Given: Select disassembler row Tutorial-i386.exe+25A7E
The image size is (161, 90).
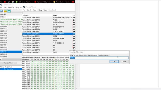Looking at the screenshot, I should (x=49, y=52).
